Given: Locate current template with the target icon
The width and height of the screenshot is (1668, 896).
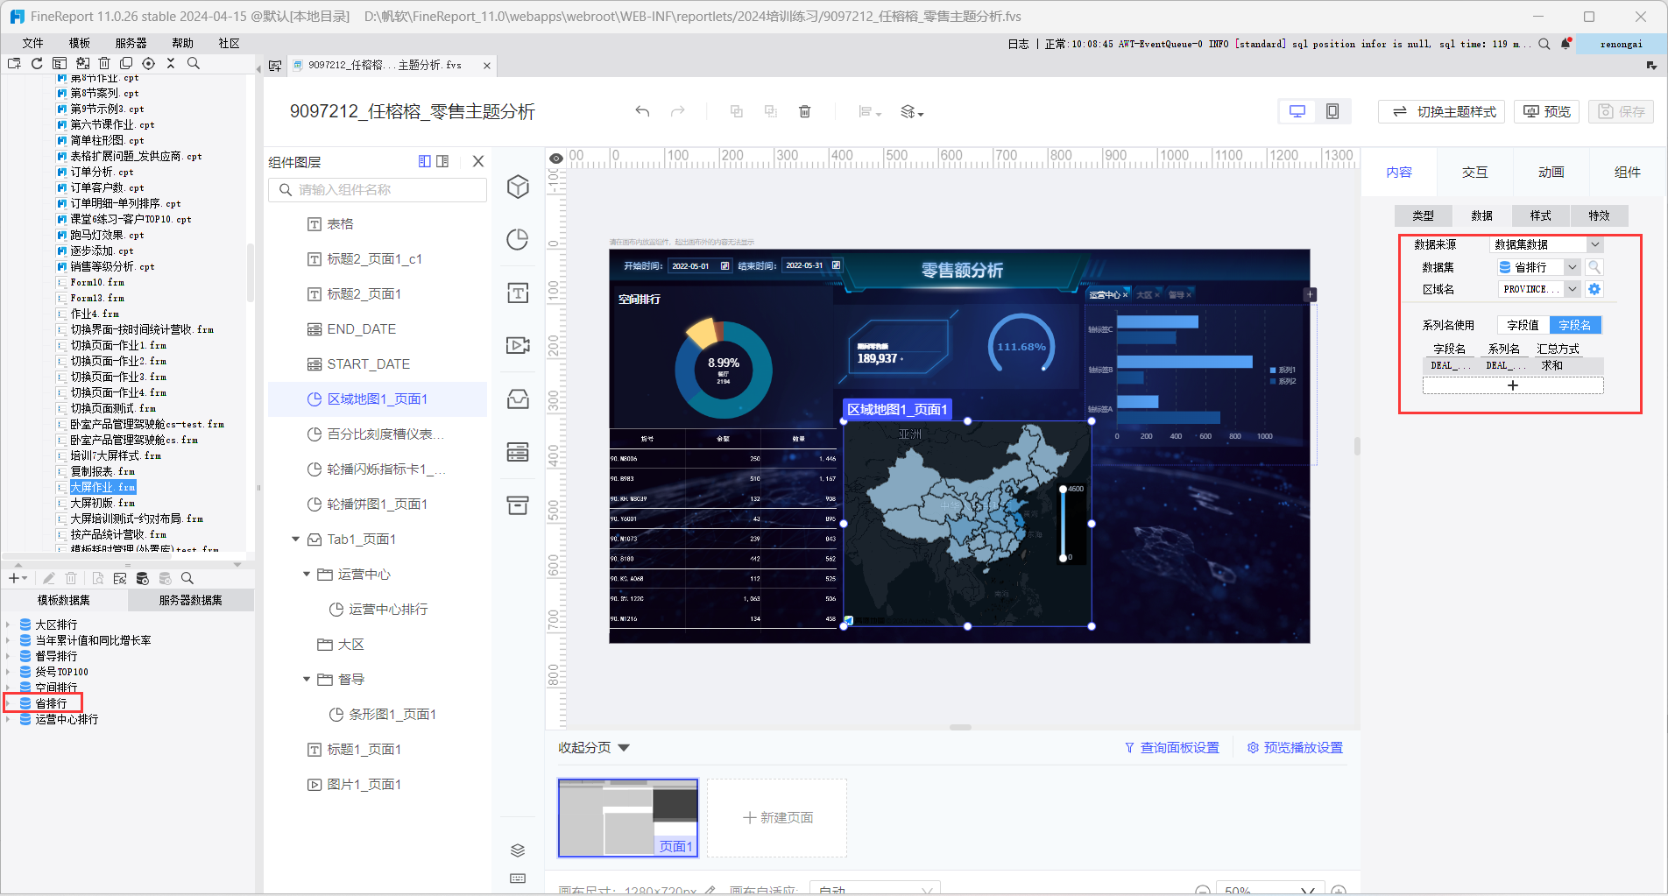Looking at the screenshot, I should pos(149,63).
